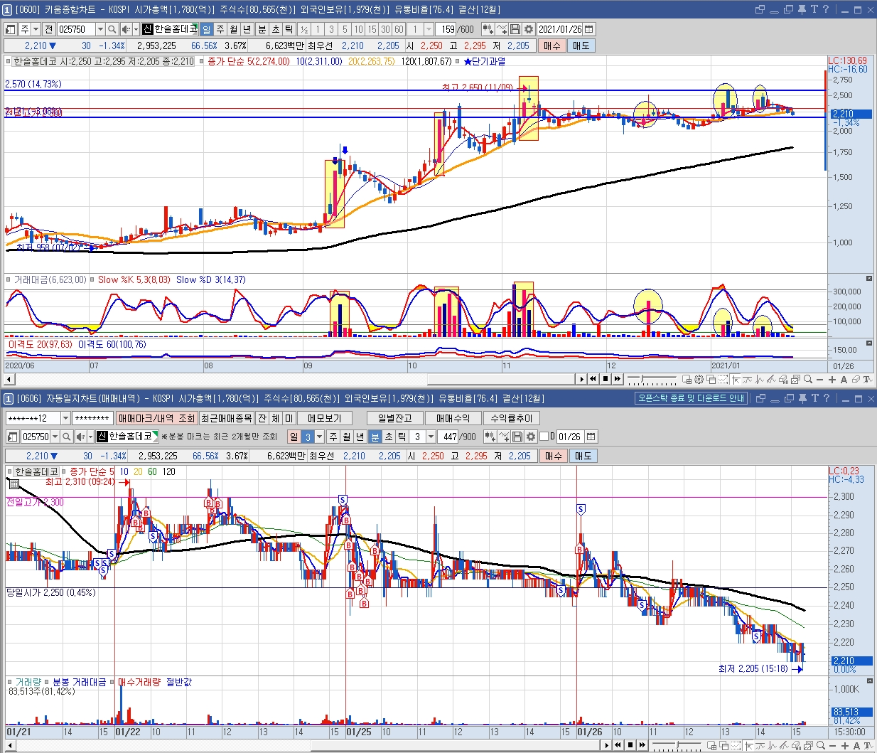Click the 수익률추이 button
Image resolution: width=877 pixels, height=753 pixels.
511,418
